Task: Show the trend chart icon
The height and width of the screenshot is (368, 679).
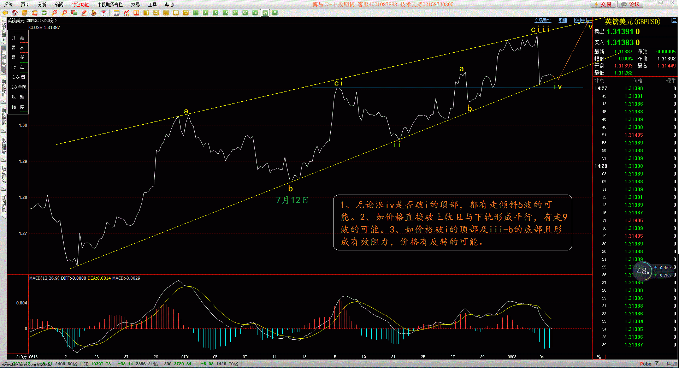Action: click(x=126, y=13)
